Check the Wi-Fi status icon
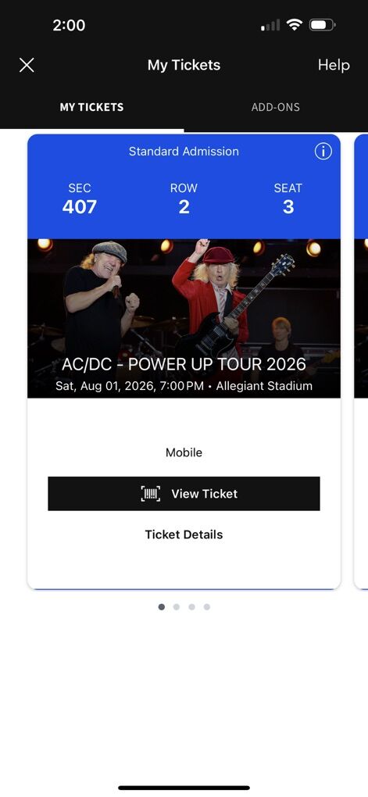Screen dimensions: 368x797 click(x=295, y=24)
